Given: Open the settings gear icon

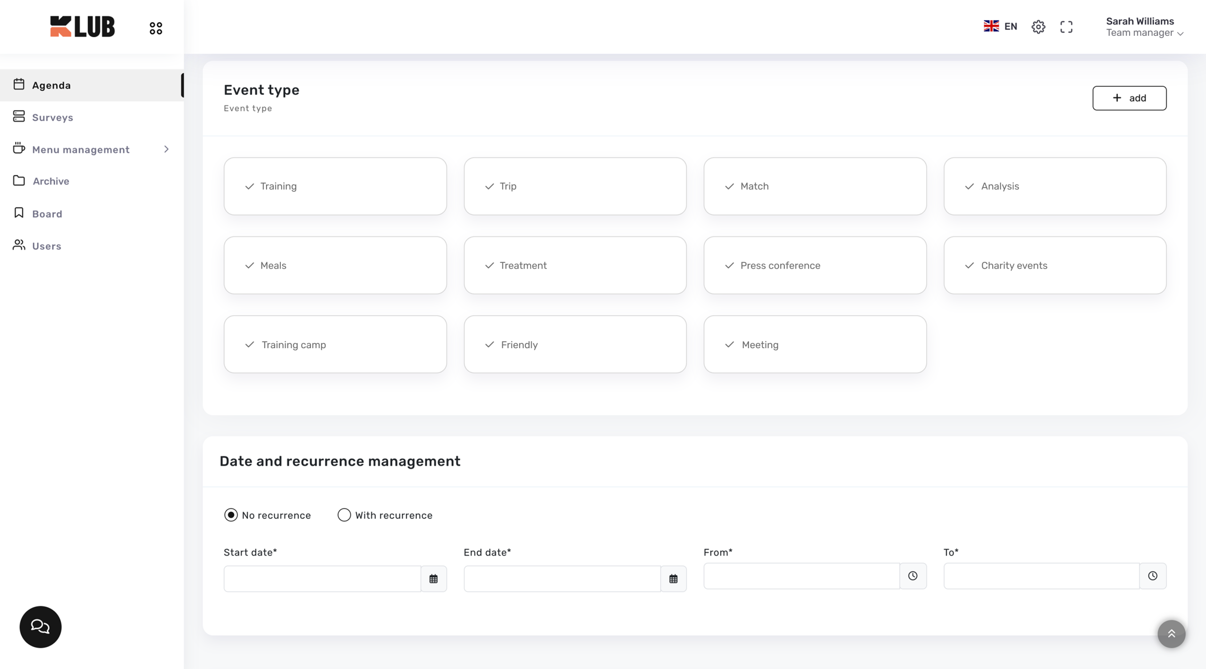Looking at the screenshot, I should [x=1038, y=27].
